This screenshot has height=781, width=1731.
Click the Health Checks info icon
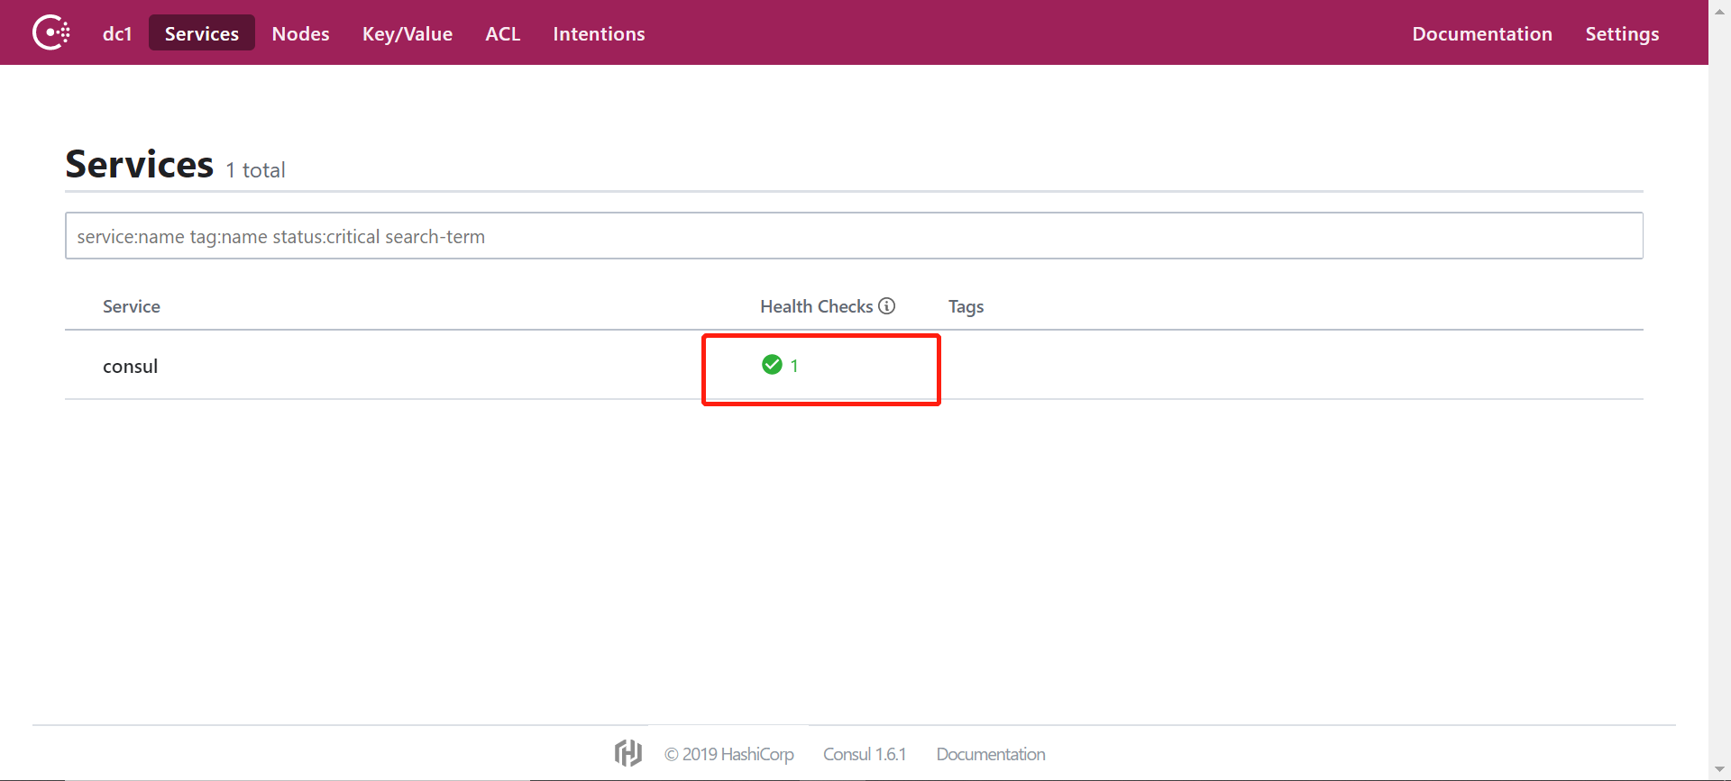[x=887, y=306]
